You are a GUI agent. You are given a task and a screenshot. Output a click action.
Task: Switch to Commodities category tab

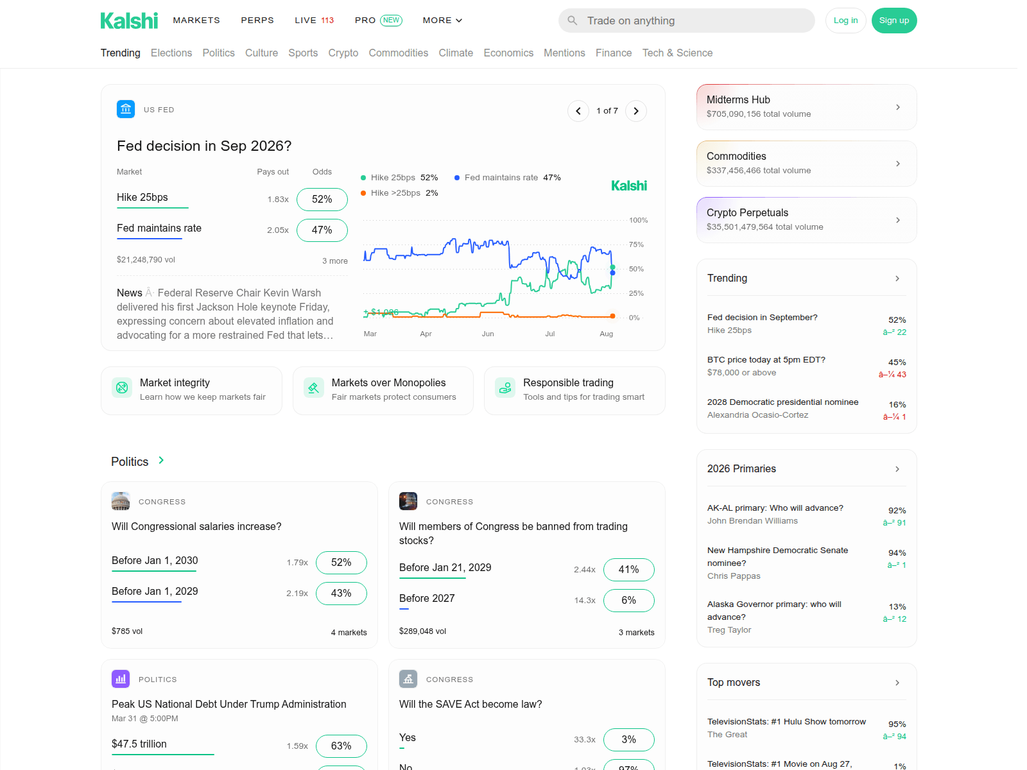coord(399,53)
